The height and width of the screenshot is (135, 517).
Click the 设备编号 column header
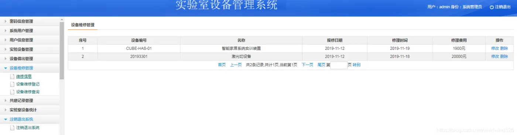139,40
